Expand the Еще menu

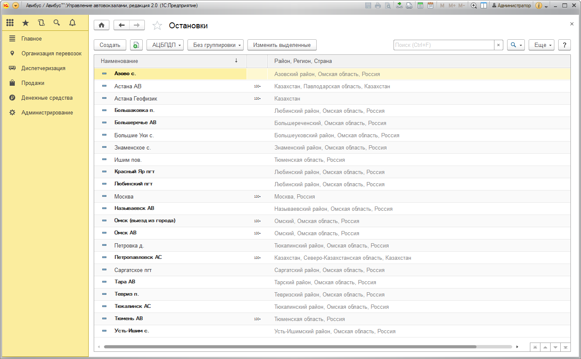[x=541, y=45]
